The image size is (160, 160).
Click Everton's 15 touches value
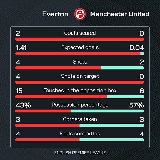(x=19, y=91)
